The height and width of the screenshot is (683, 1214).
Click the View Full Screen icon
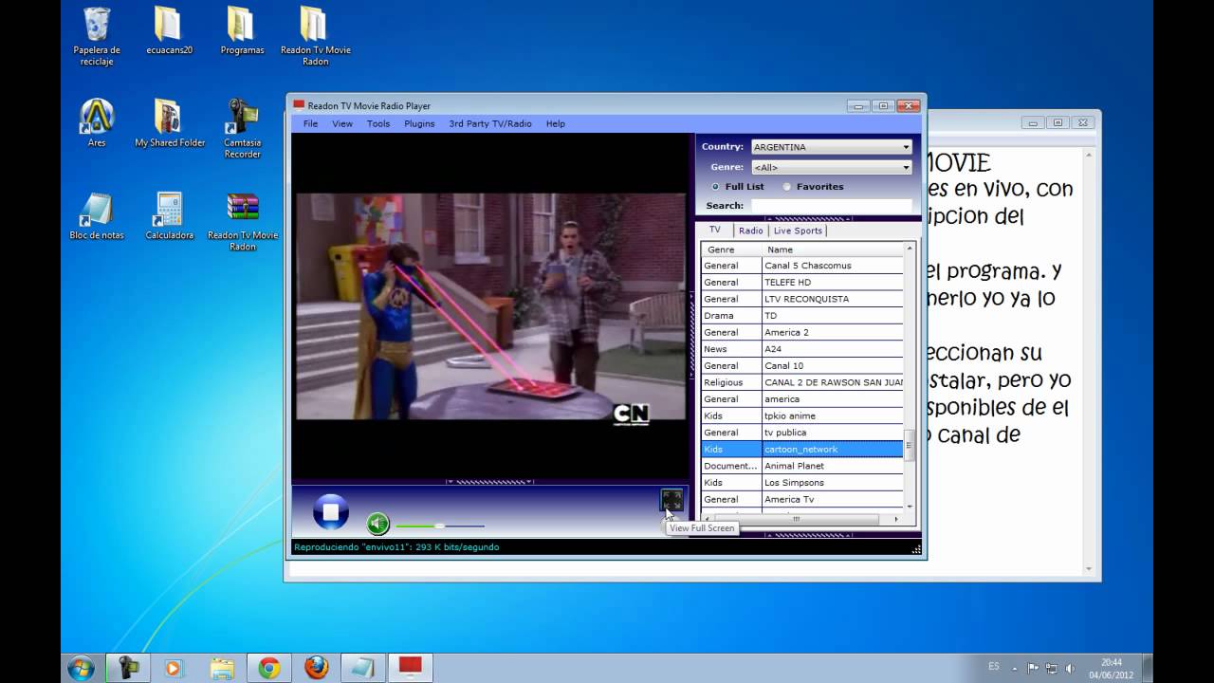click(671, 500)
